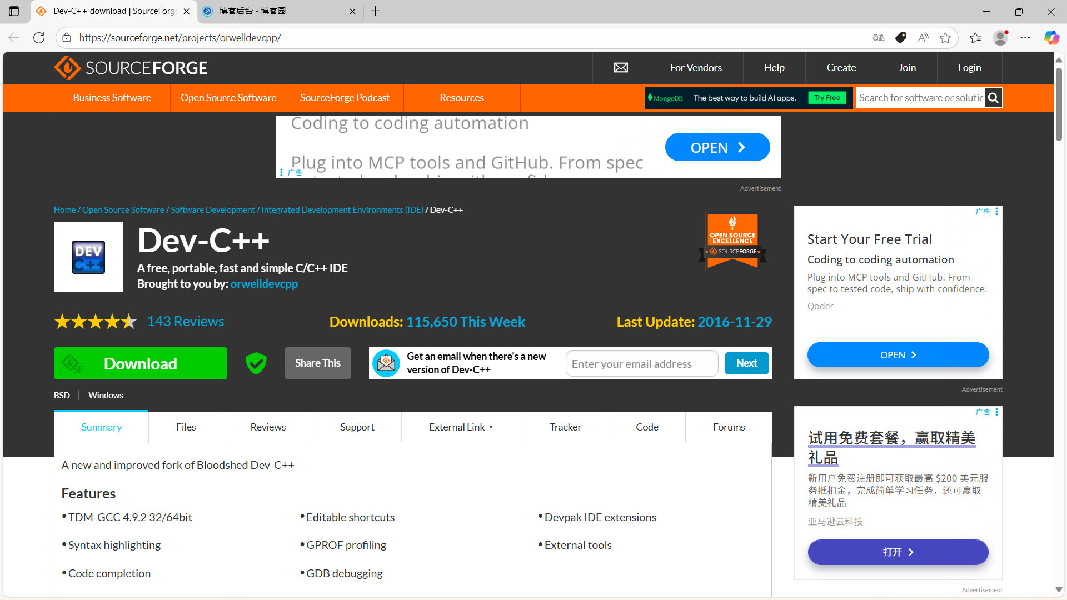The image size is (1067, 600).
Task: Click the SourceForge logo
Action: [131, 68]
